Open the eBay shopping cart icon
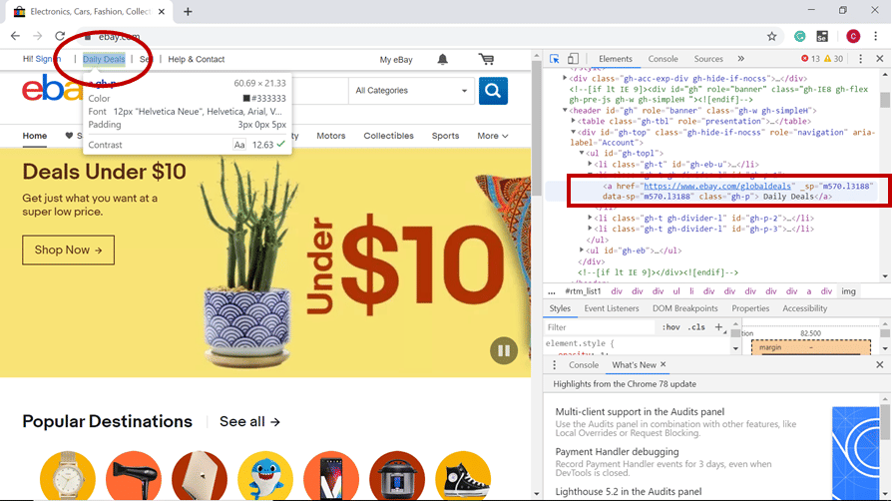Image resolution: width=892 pixels, height=501 pixels. click(486, 60)
